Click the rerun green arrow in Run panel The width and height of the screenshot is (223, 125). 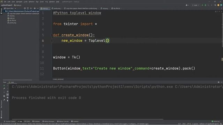click(x=4, y=85)
